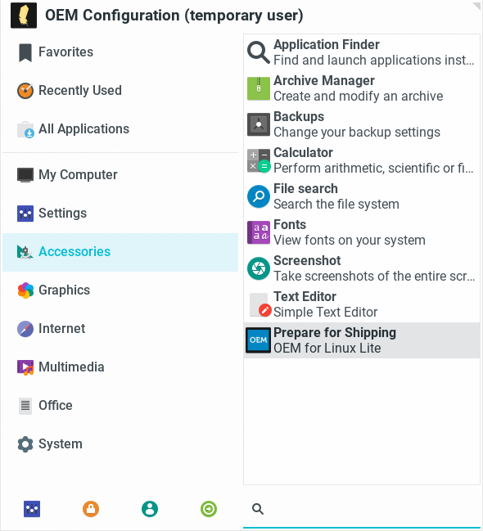Image resolution: width=483 pixels, height=531 pixels.
Task: Launch the Text Editor entry
Action: 362,304
